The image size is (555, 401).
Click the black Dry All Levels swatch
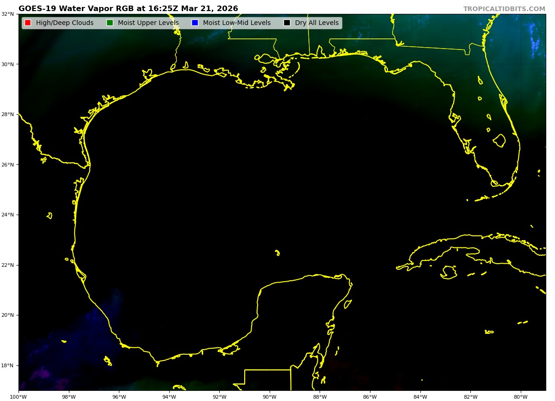(x=287, y=23)
